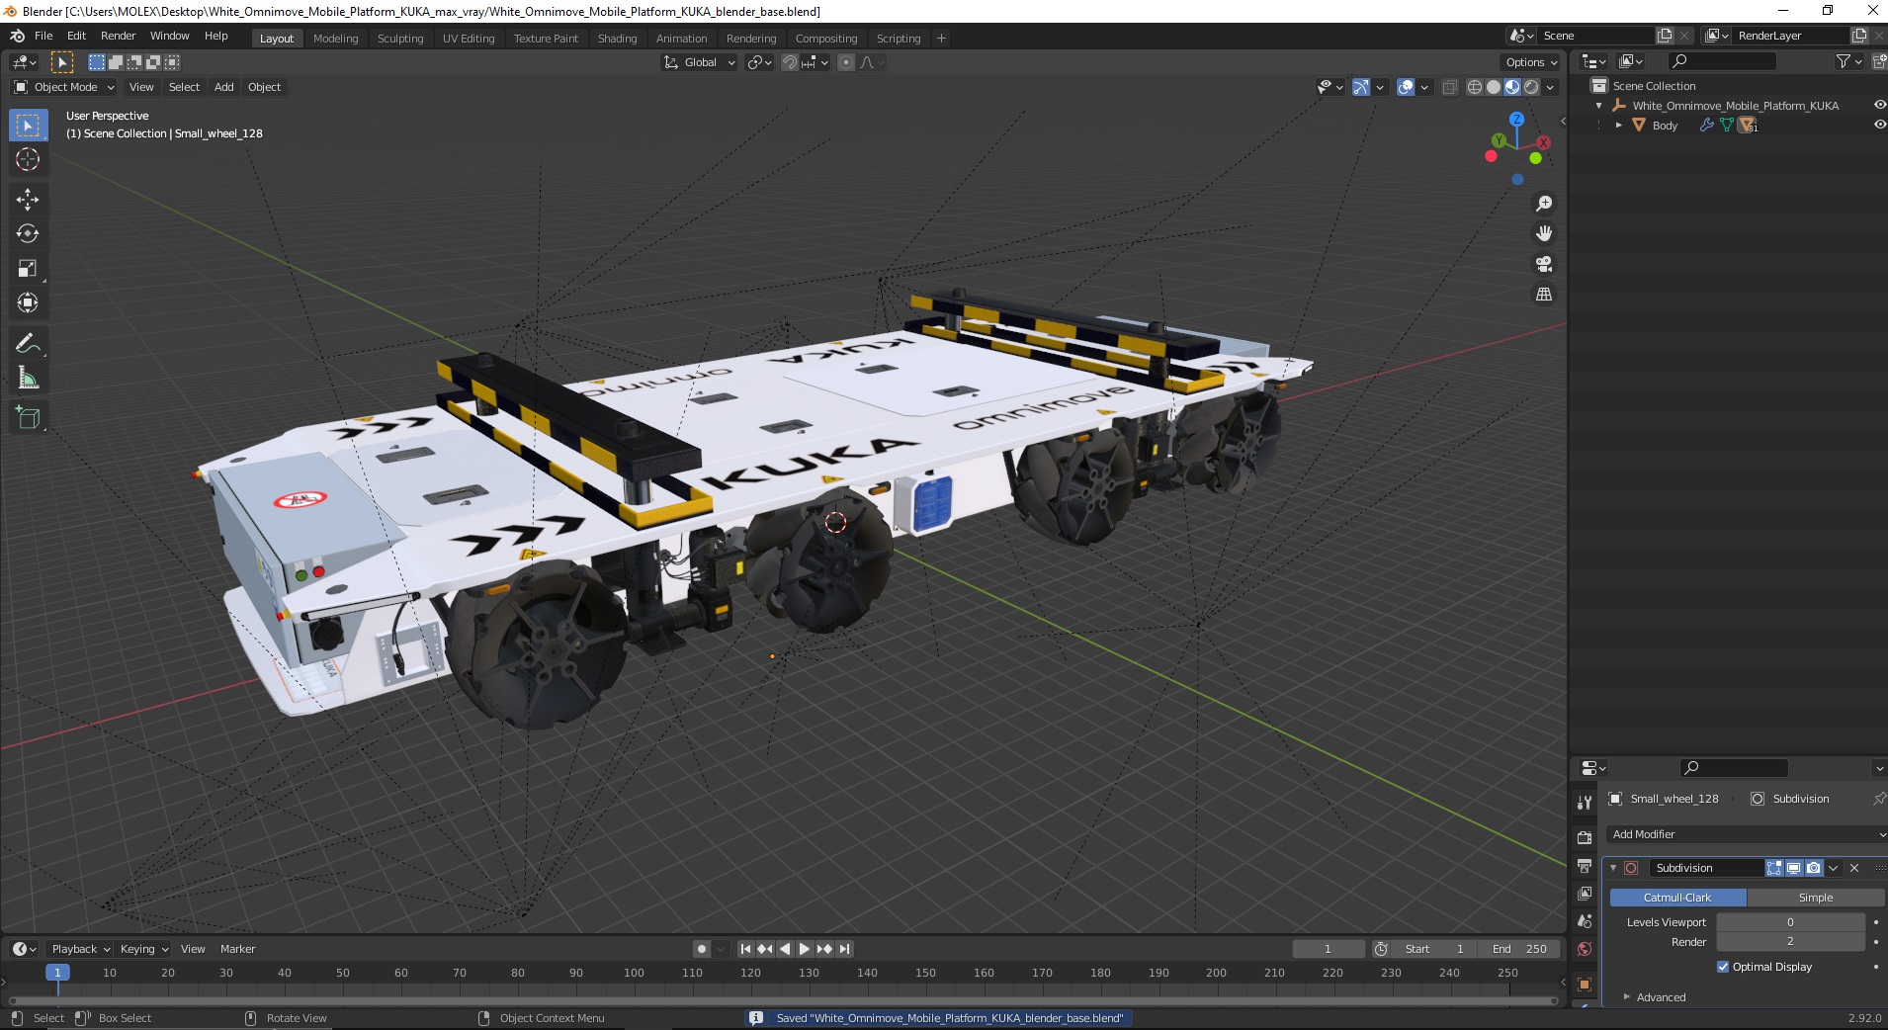Open the viewport shading options dropdown arrow
1888x1030 pixels.
coord(1550,87)
